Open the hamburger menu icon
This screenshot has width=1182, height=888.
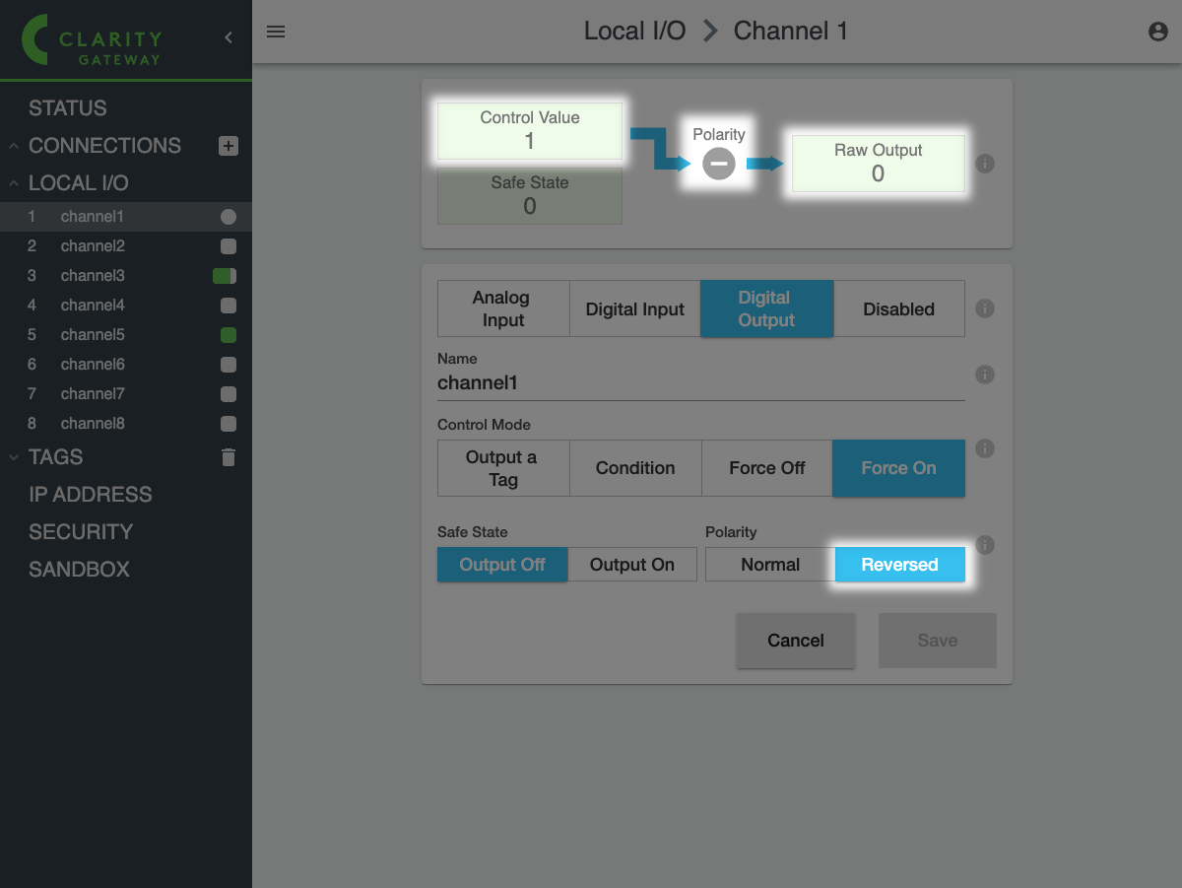click(276, 32)
